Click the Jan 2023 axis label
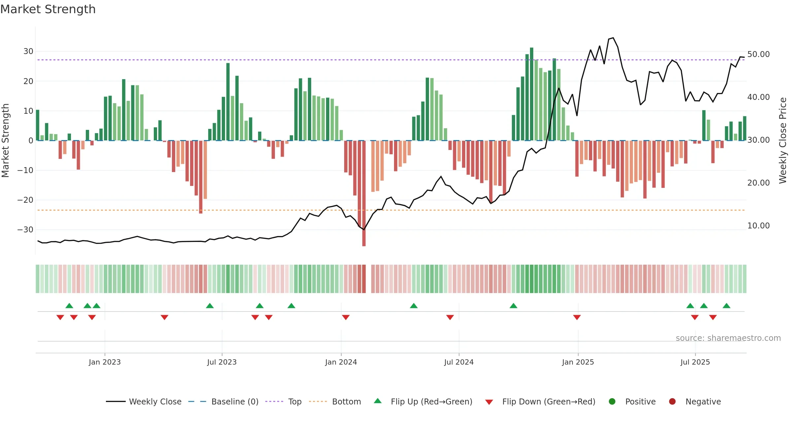Viewport: 792px width, 445px height. (x=105, y=362)
